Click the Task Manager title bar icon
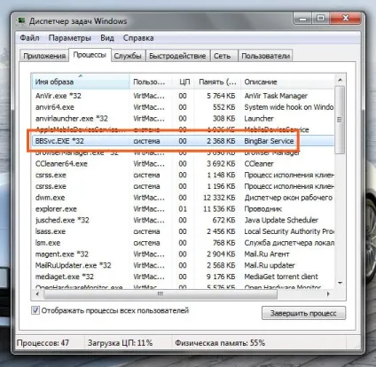Screen dimensions: 376x367 [x=21, y=21]
